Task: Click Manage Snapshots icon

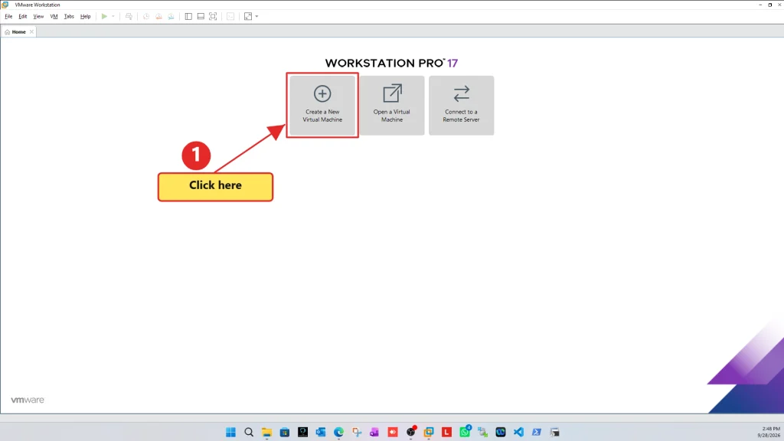Action: coord(171,17)
